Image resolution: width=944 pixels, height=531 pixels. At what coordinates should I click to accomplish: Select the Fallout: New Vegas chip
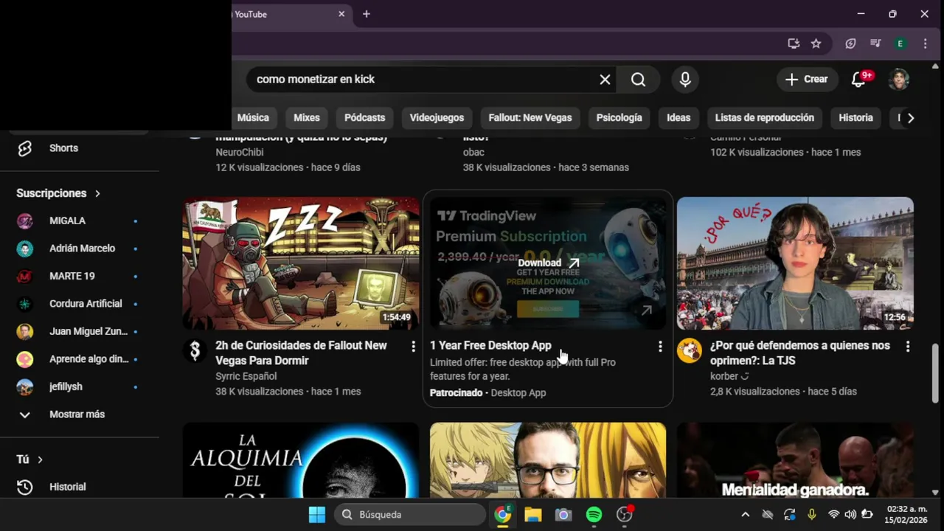click(x=530, y=118)
